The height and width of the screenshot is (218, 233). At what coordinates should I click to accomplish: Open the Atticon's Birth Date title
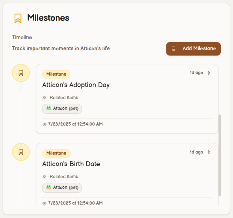coord(71,164)
